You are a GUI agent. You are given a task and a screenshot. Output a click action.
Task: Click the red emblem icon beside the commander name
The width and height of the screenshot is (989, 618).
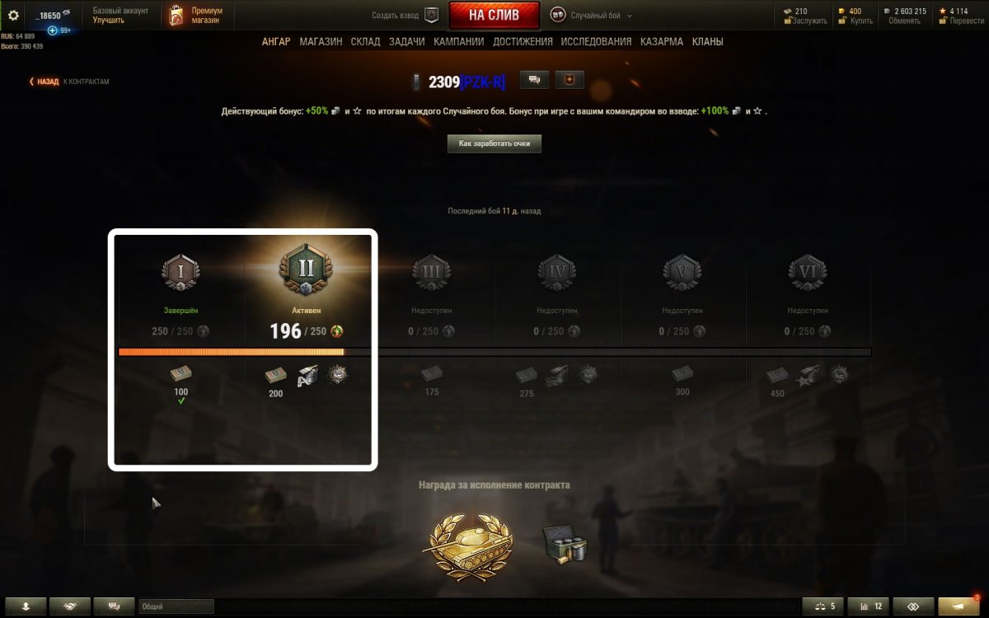pyautogui.click(x=569, y=80)
